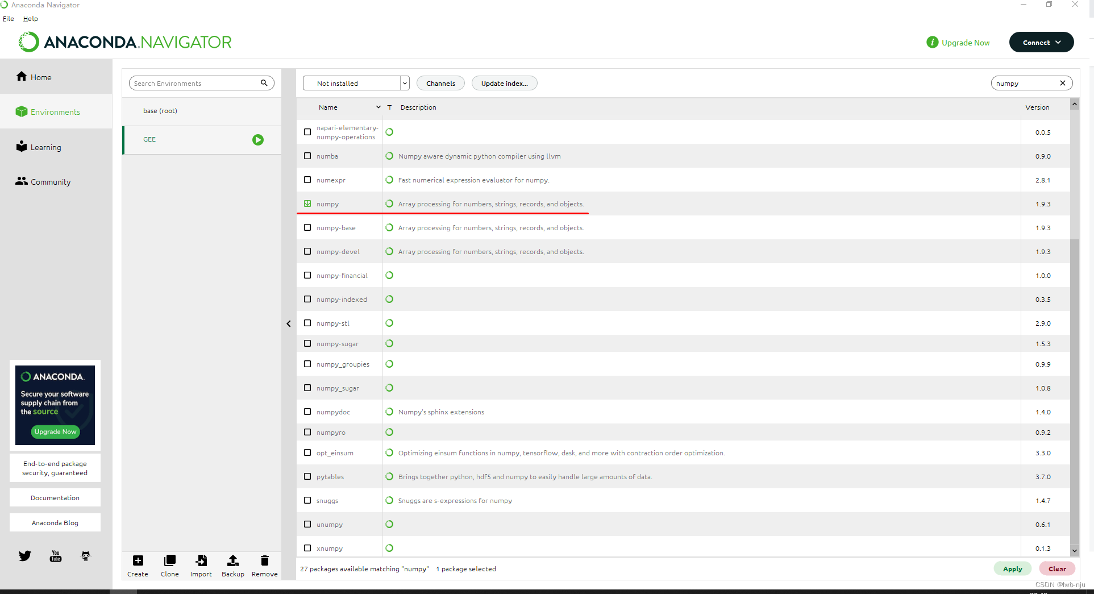Backup environments

(x=233, y=566)
